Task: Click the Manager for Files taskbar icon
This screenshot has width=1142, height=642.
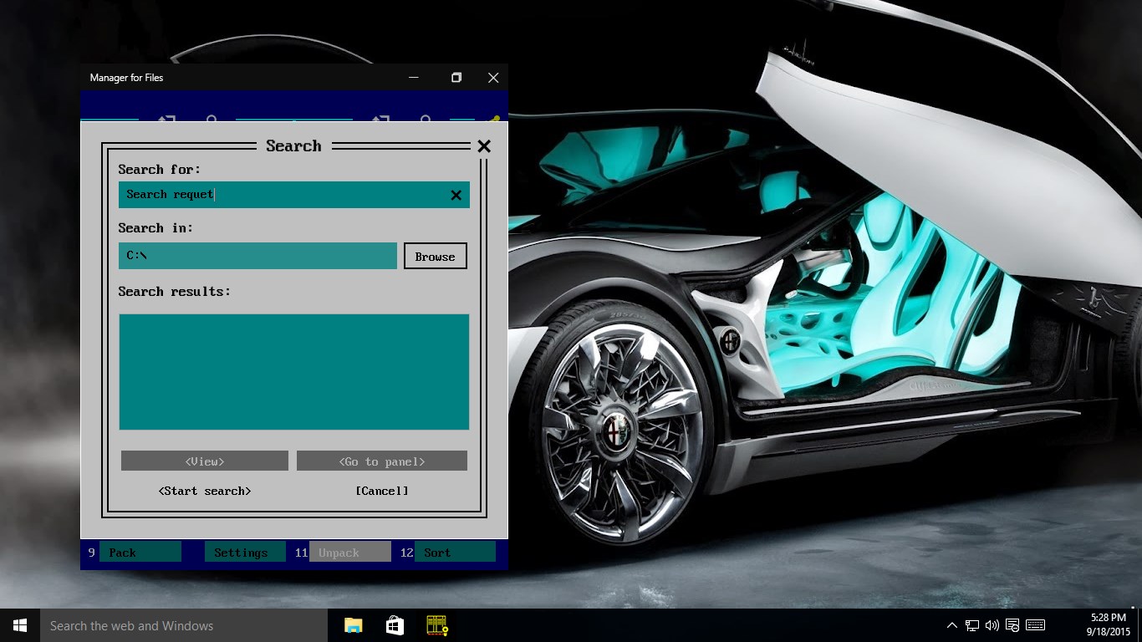Action: pos(437,625)
